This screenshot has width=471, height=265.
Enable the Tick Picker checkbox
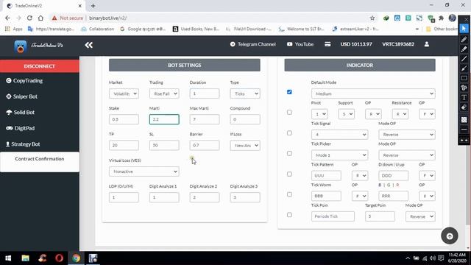coord(289,154)
